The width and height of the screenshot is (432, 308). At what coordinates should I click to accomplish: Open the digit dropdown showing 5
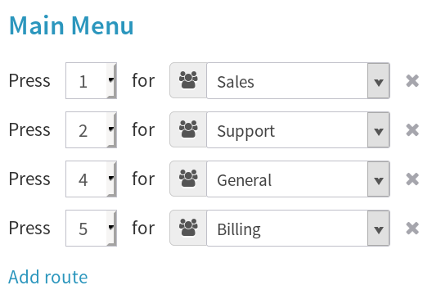91,228
